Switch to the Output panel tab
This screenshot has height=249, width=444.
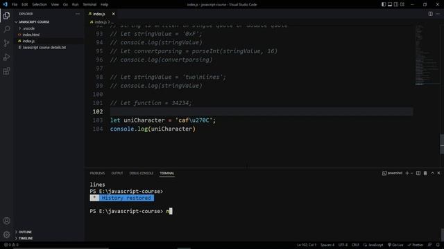coord(117,173)
